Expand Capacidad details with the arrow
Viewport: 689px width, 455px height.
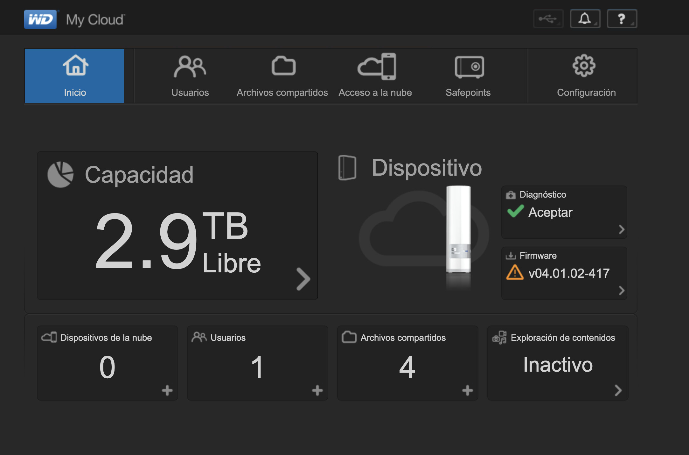coord(303,279)
